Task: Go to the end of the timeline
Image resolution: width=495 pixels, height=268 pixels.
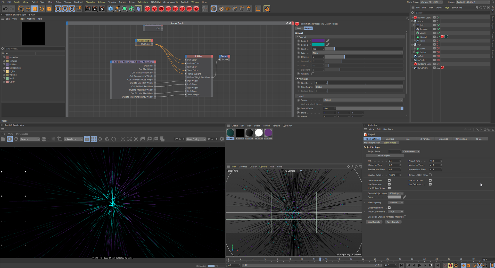Action: click(x=438, y=265)
